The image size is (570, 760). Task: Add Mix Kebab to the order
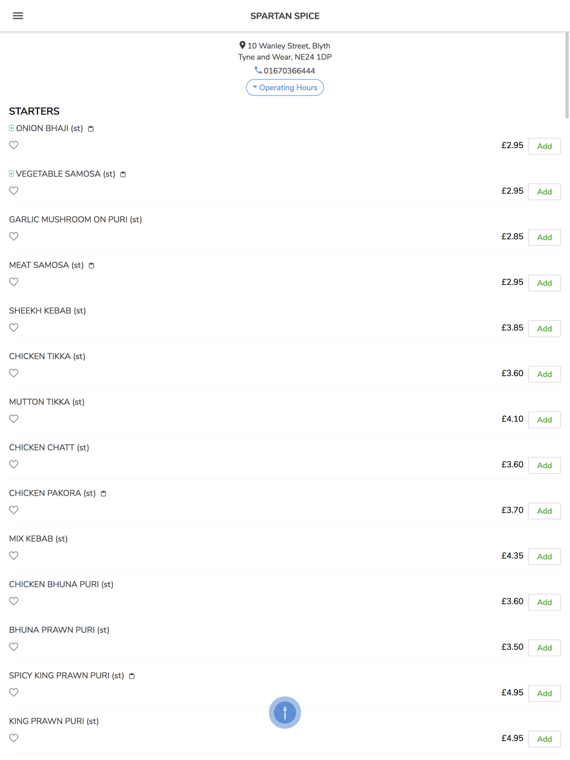pos(544,557)
